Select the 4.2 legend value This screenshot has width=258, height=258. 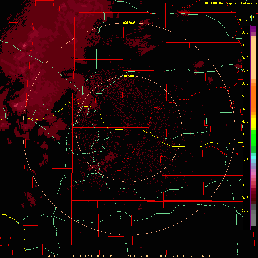[x=245, y=122]
